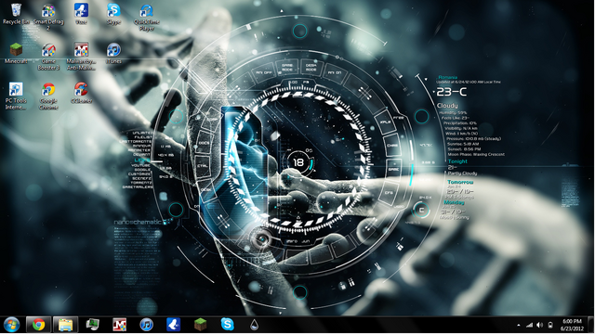Click the Monday forecast heading

[455, 202]
